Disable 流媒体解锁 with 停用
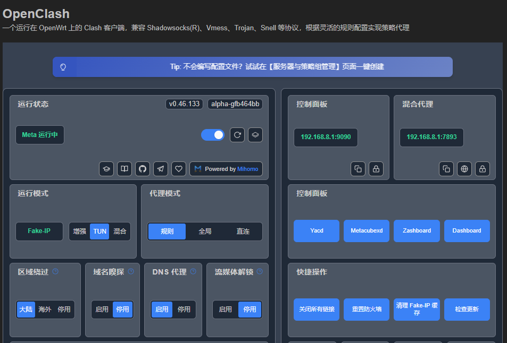The height and width of the screenshot is (343, 507). [x=250, y=310]
